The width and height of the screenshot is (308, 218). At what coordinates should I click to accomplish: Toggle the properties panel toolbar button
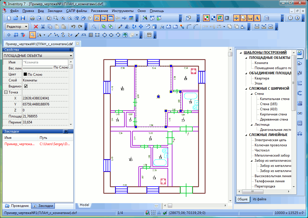coord(110,18)
